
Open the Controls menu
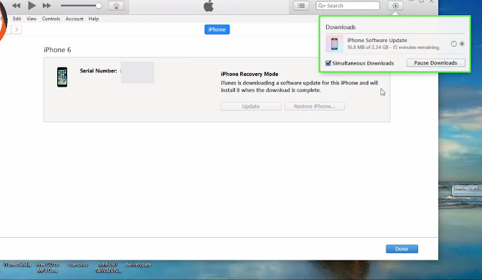pyautogui.click(x=51, y=19)
